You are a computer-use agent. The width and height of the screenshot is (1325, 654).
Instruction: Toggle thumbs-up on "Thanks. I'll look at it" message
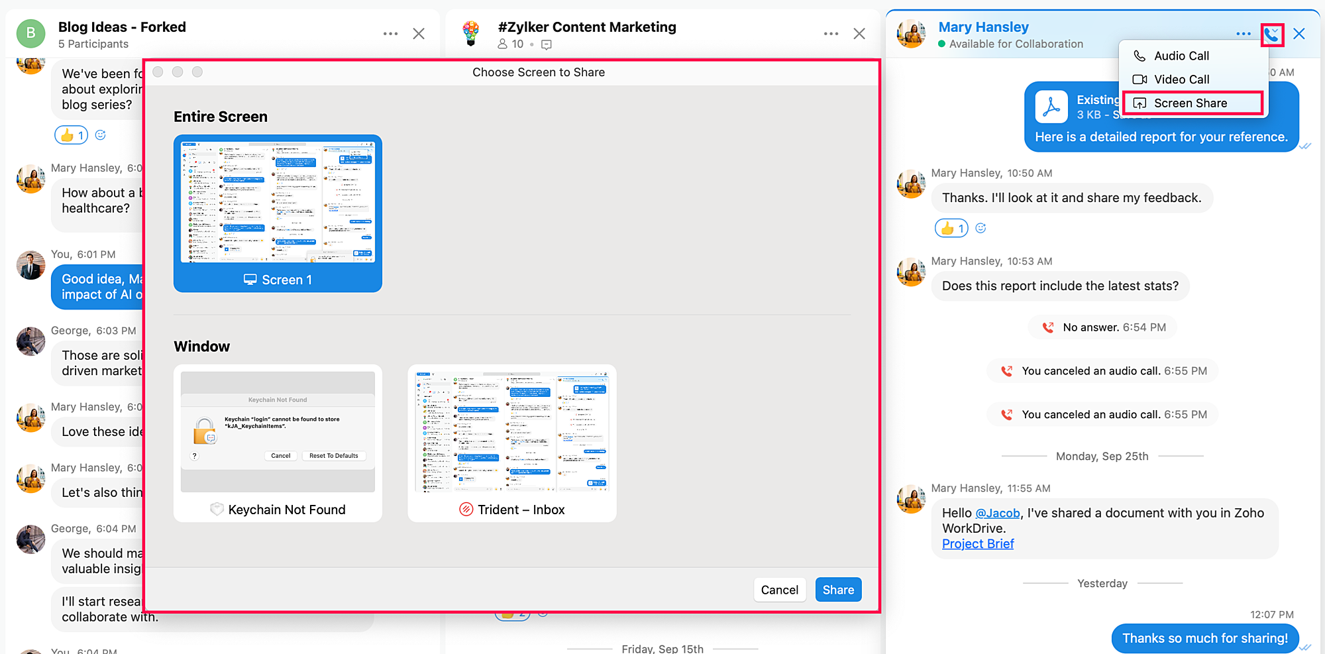coord(951,229)
